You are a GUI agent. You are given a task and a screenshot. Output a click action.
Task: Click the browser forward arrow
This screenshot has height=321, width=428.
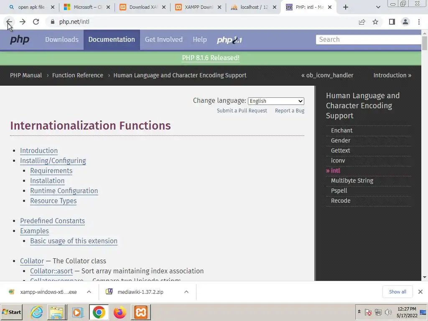coord(23,22)
